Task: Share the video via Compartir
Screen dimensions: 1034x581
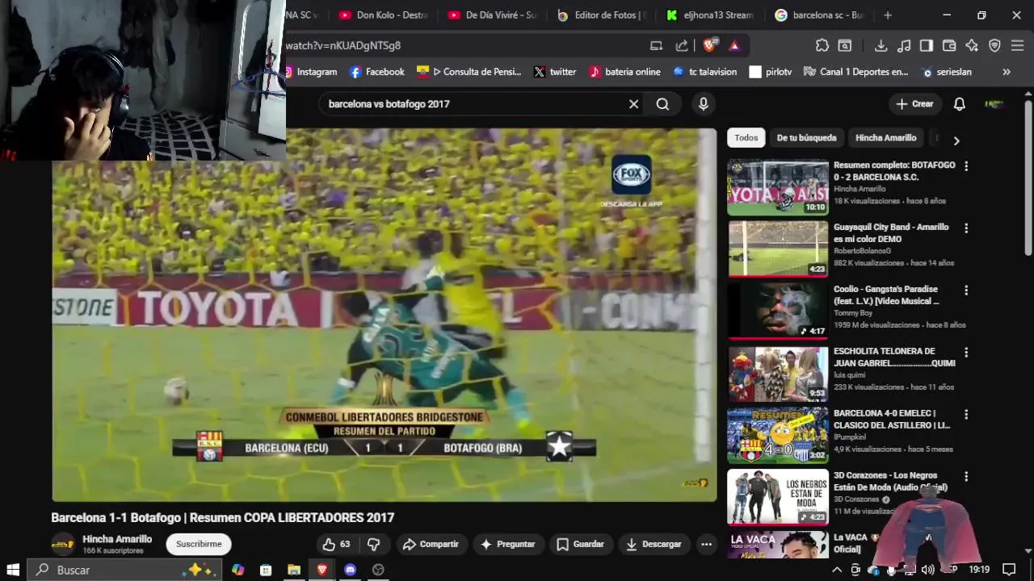Action: coord(431,544)
